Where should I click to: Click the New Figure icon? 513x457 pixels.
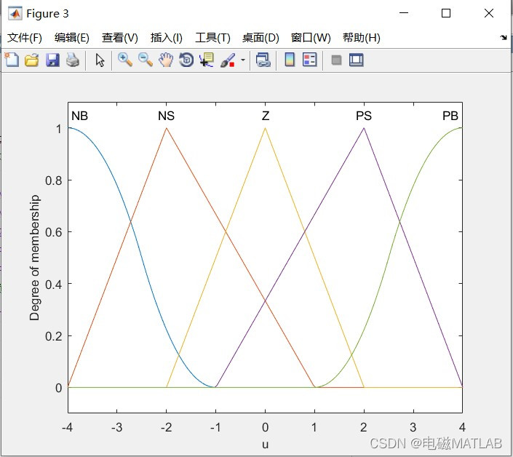[x=12, y=60]
